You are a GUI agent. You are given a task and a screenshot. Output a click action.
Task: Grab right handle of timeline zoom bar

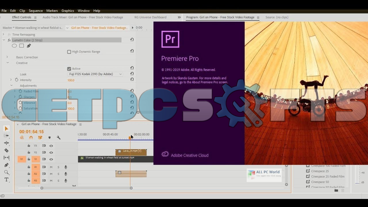point(131,188)
